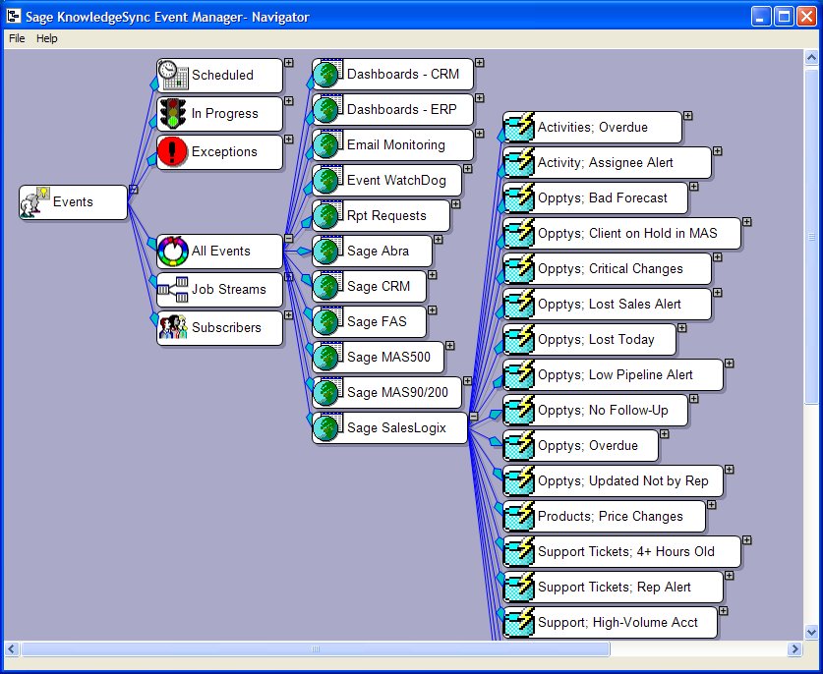Click the All Events color wheel icon
This screenshot has height=674, width=823.
pos(173,252)
